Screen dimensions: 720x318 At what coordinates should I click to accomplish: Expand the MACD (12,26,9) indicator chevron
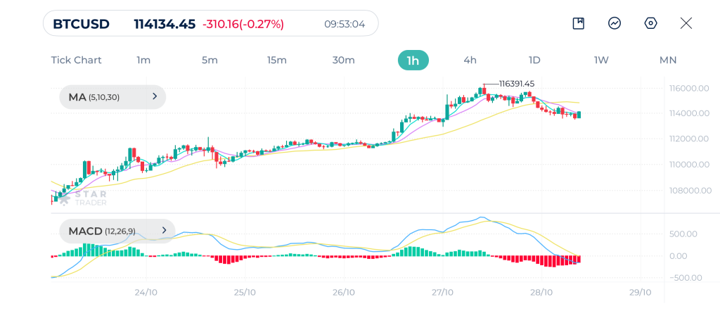pos(163,230)
